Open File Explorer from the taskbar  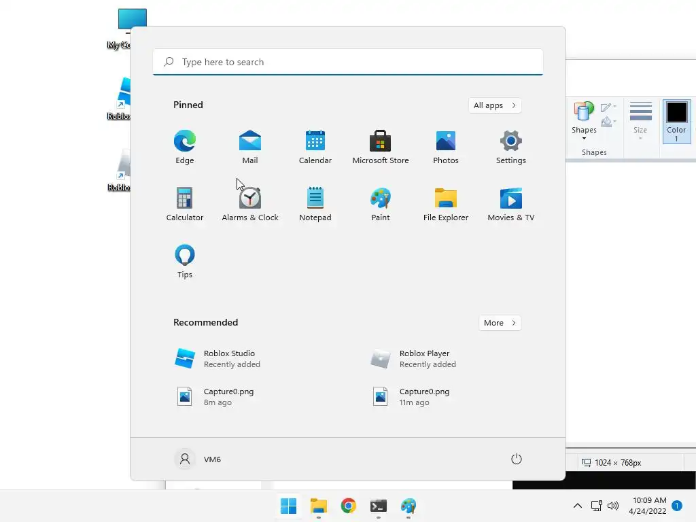[319, 506]
